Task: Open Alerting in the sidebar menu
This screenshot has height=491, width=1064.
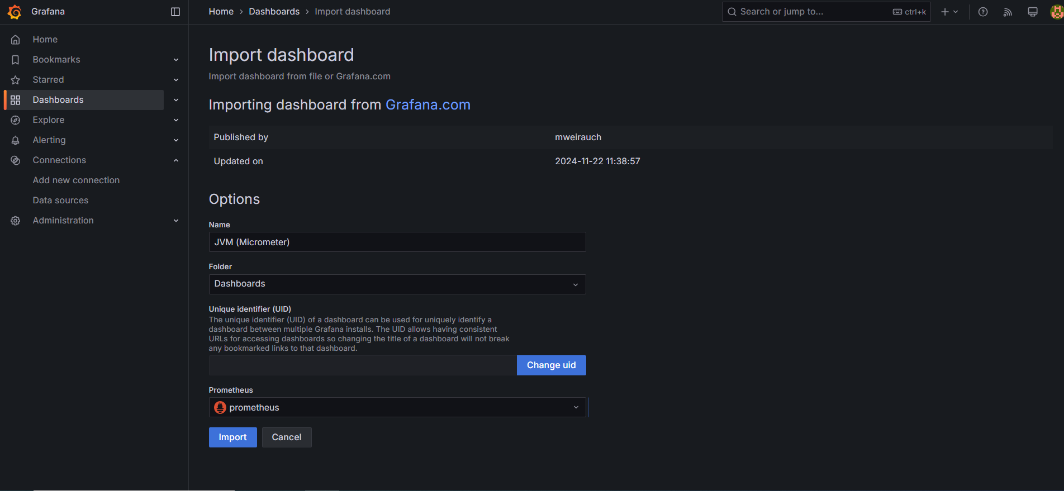Action: (49, 140)
